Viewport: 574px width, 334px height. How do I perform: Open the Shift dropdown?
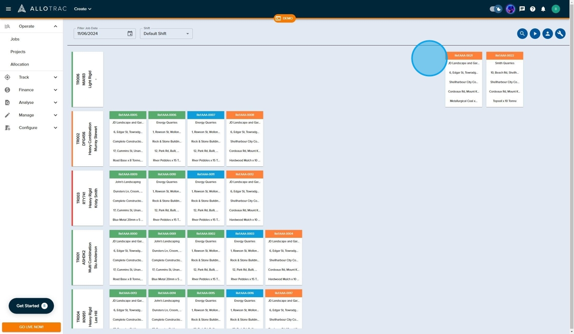point(166,34)
